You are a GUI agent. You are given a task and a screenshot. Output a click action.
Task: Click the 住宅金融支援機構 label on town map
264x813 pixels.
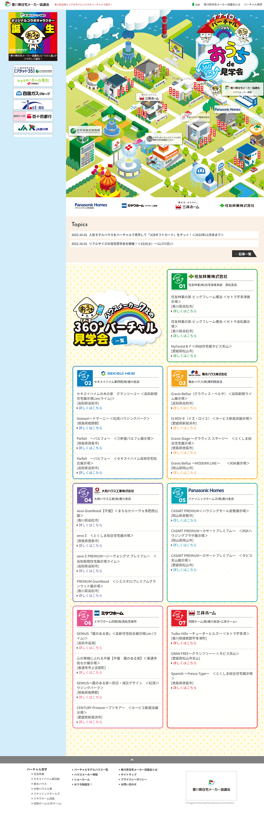85,131
